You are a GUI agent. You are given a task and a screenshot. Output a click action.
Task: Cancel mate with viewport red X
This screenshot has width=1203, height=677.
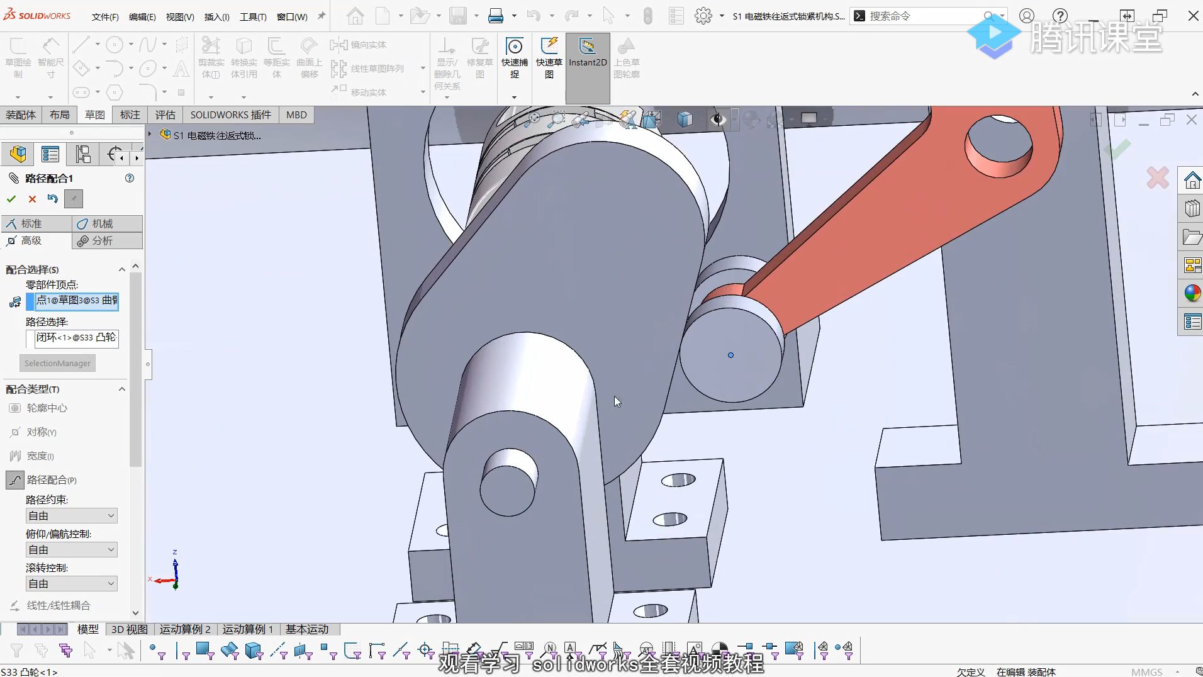tap(1158, 177)
